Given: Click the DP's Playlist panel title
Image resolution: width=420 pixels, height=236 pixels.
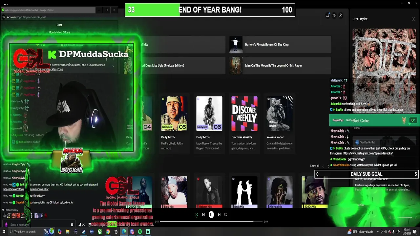Looking at the screenshot, I should point(360,19).
